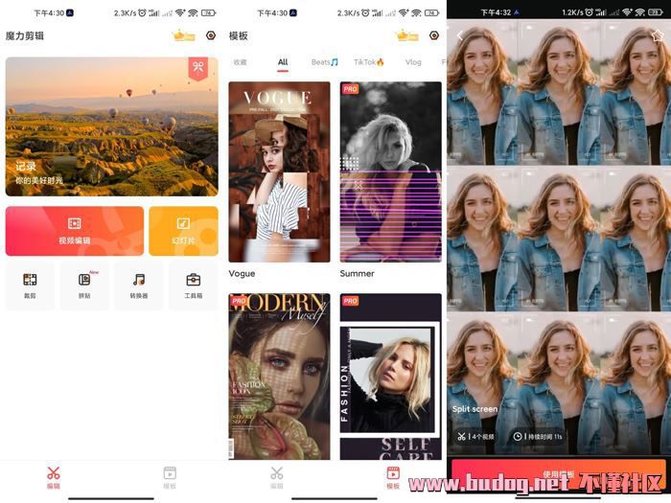Open the Fashion Self Care template
The width and height of the screenshot is (671, 503).
(391, 377)
